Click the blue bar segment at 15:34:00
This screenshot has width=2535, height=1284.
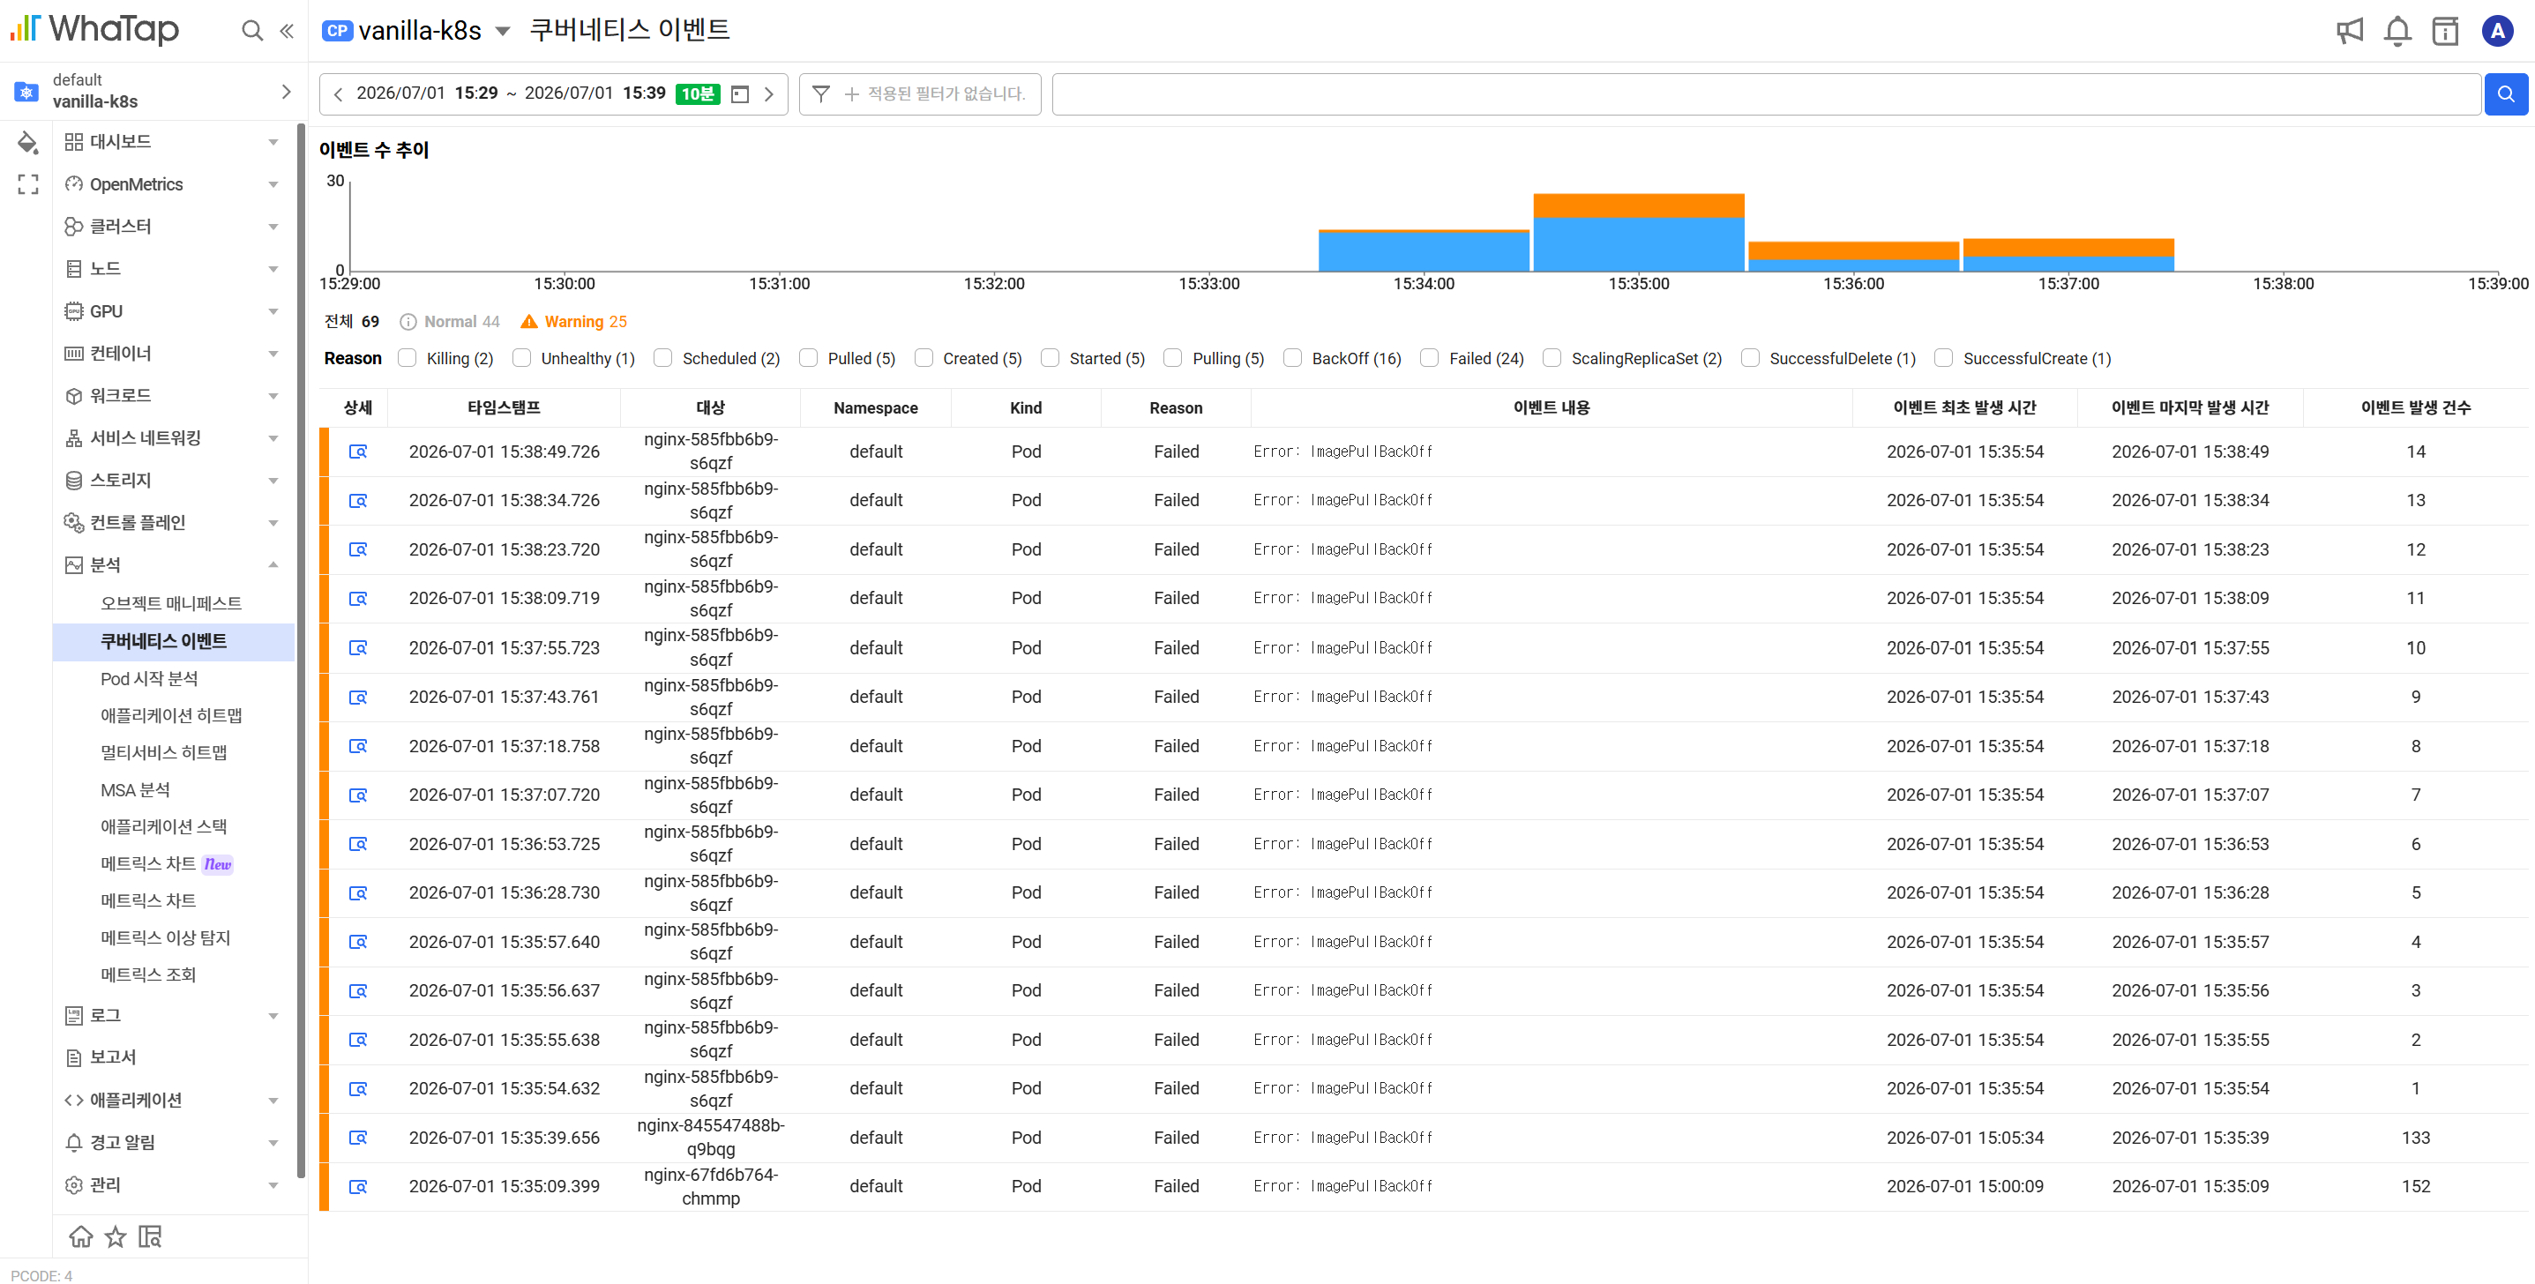(x=1424, y=252)
